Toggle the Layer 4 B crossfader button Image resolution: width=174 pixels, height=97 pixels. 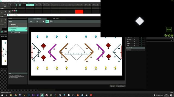pos(16,8)
